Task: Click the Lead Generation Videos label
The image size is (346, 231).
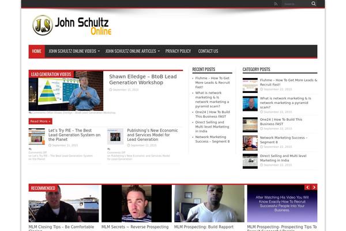Action: pyautogui.click(x=51, y=74)
